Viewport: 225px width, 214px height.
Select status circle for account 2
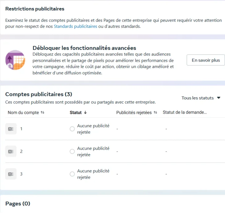72,151
